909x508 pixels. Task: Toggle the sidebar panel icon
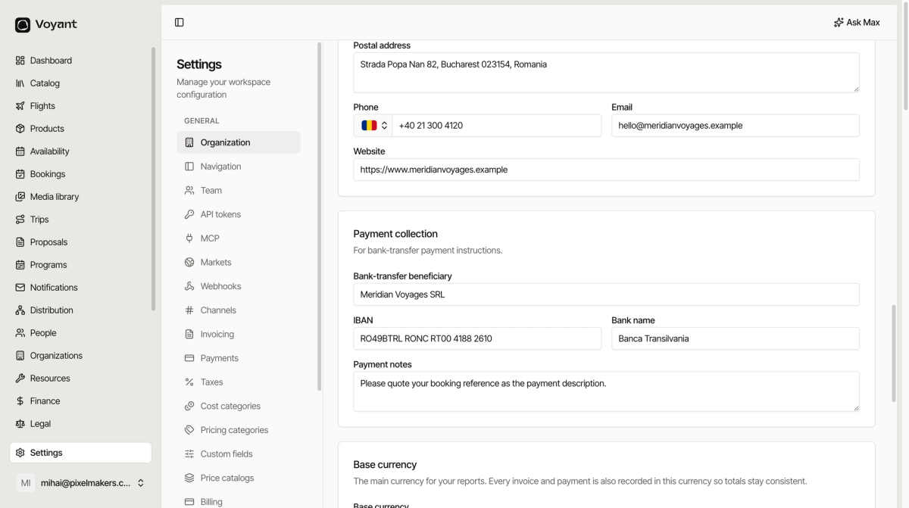[180, 23]
